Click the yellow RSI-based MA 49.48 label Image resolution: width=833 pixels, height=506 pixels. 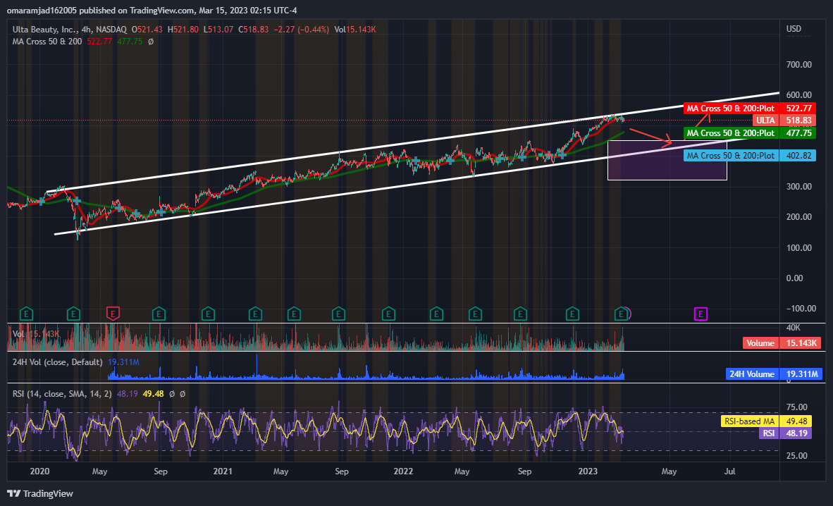coord(766,421)
